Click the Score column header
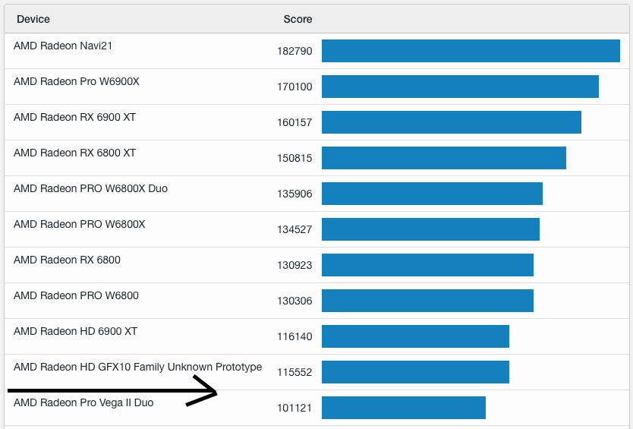The image size is (633, 429). click(x=298, y=19)
